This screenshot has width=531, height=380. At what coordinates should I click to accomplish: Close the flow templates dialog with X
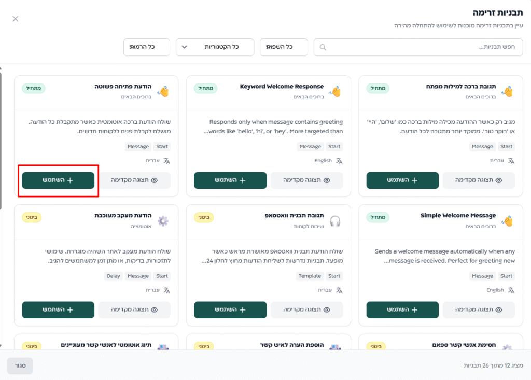pos(16,19)
